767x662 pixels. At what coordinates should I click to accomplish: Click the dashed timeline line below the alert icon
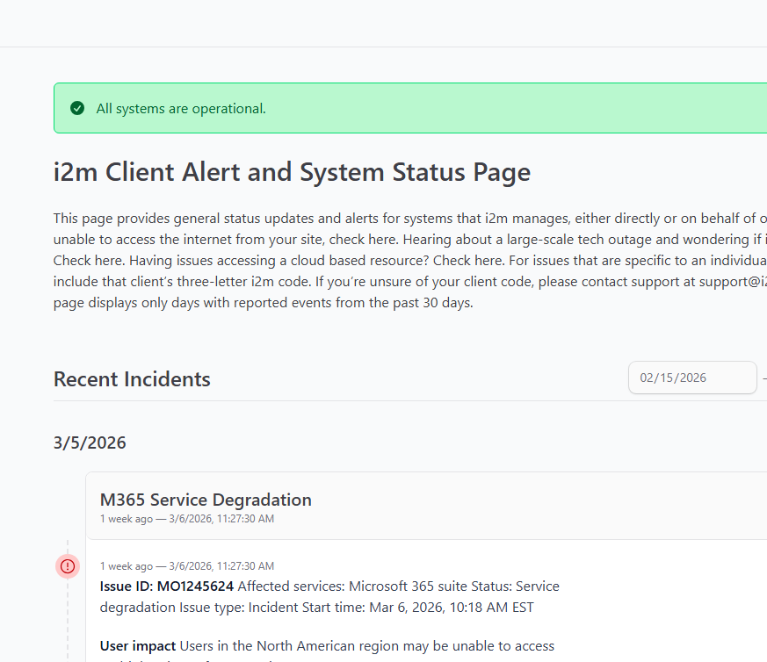[x=68, y=615]
